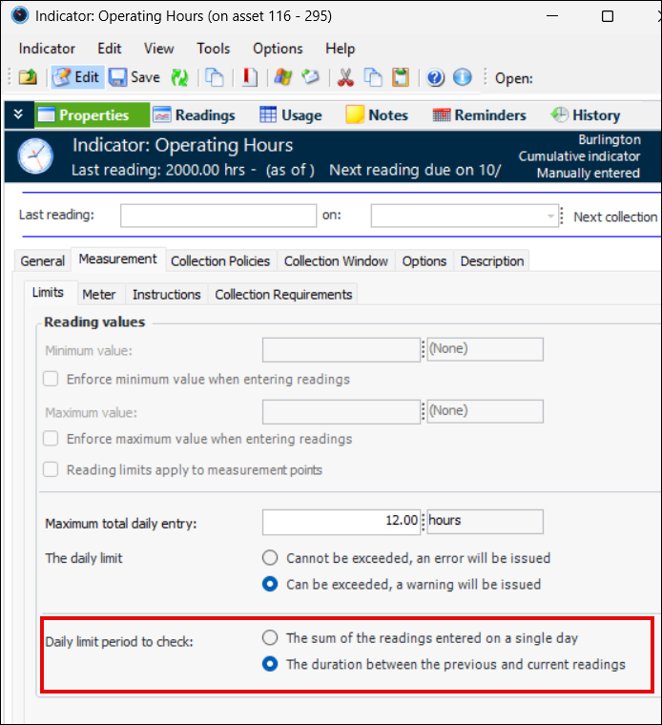Click the red scissors Cut icon
The image size is (662, 725).
coord(346,77)
